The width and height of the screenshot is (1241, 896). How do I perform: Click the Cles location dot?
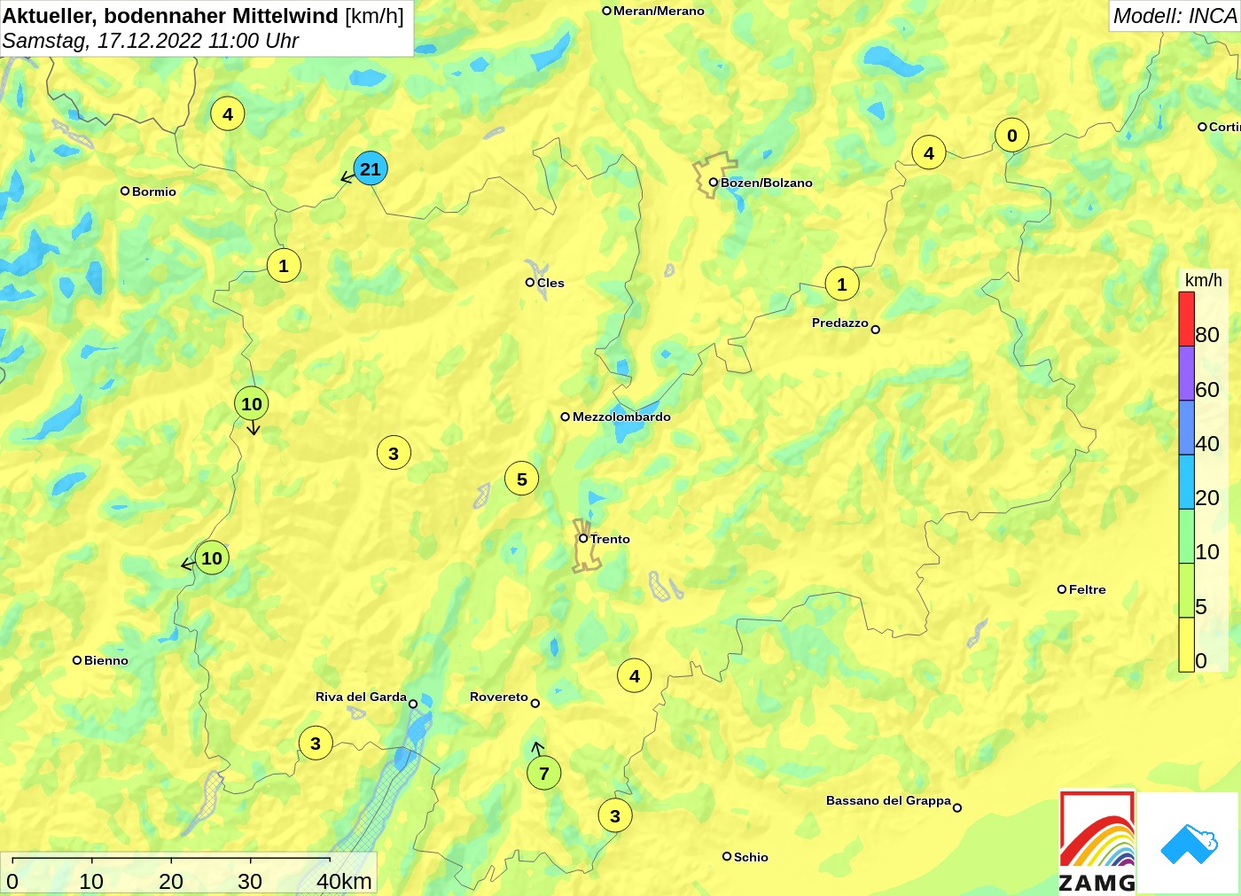pyautogui.click(x=530, y=283)
